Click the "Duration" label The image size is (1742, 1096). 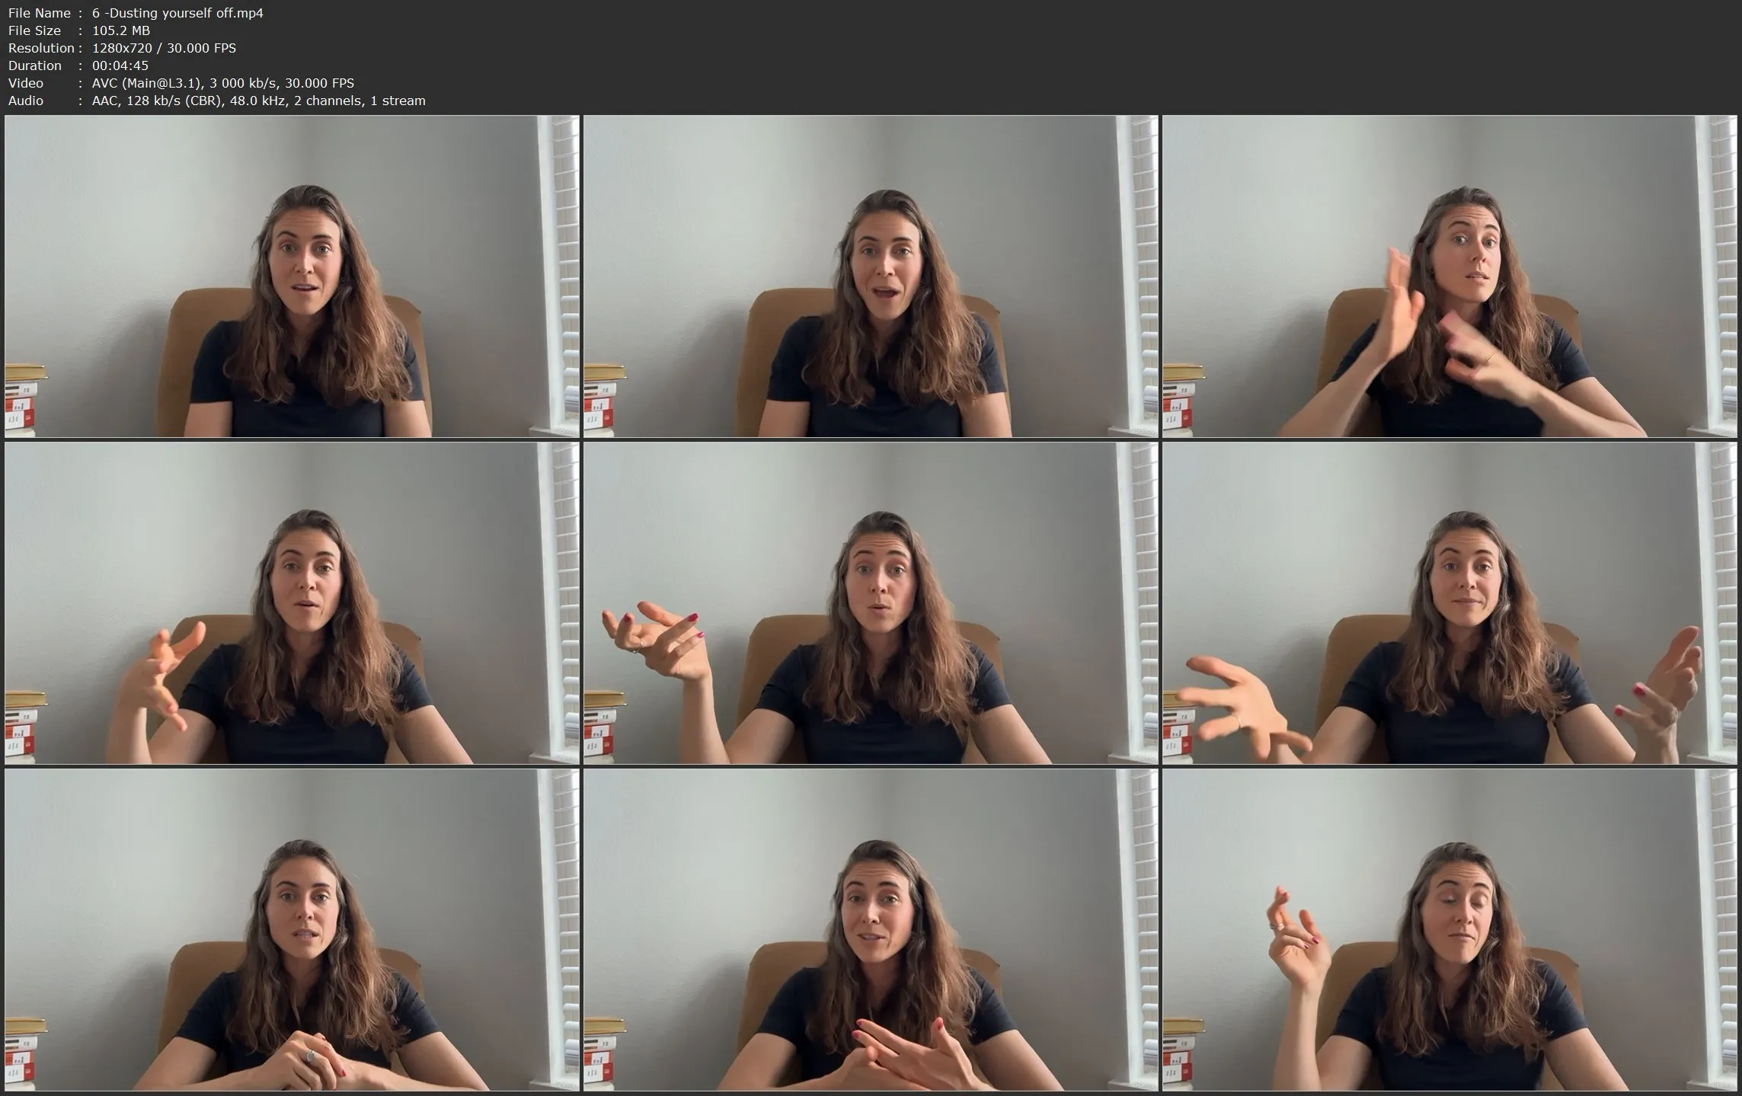[x=35, y=66]
